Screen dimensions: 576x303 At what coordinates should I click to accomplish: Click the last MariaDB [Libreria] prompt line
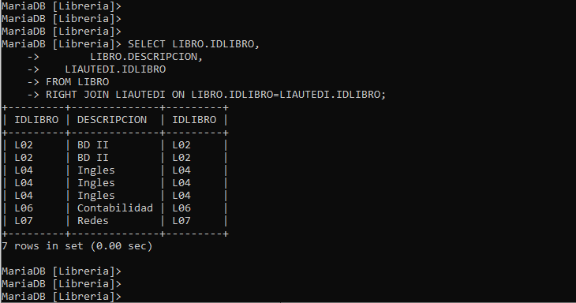click(62, 297)
